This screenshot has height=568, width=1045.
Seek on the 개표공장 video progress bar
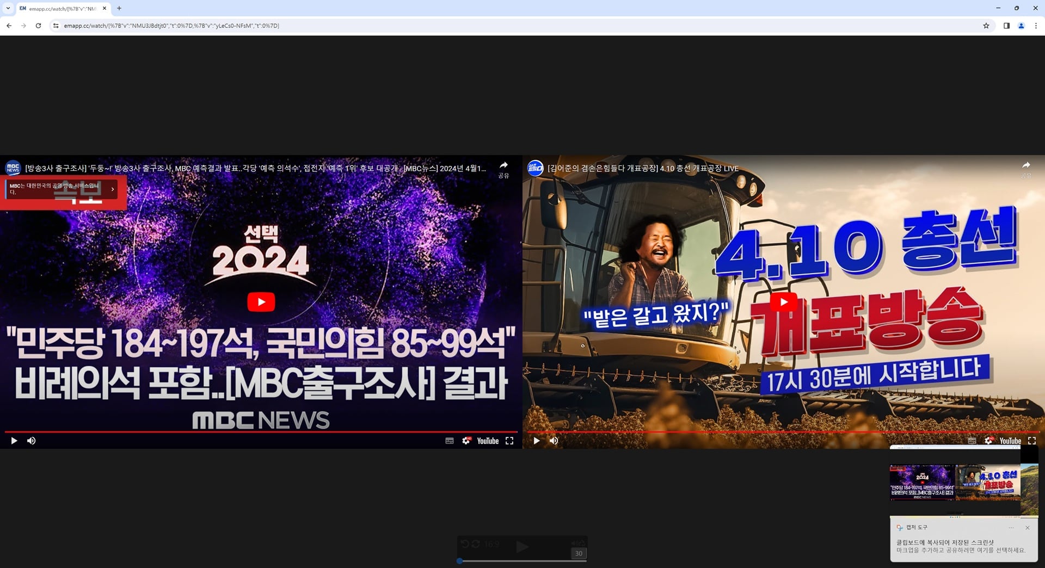click(784, 432)
